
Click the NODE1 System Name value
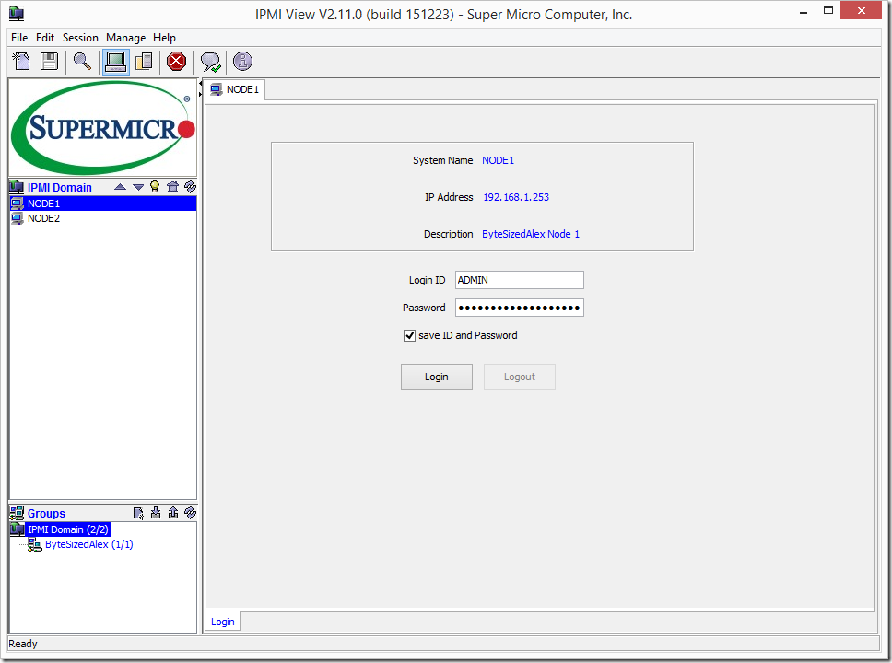coord(498,161)
